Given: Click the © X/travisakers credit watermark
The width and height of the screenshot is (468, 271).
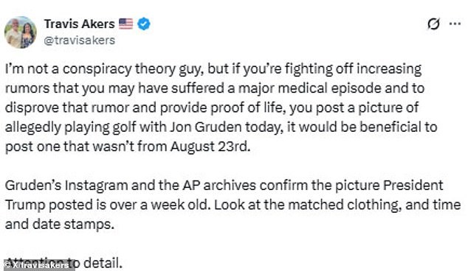Looking at the screenshot, I should [x=37, y=265].
